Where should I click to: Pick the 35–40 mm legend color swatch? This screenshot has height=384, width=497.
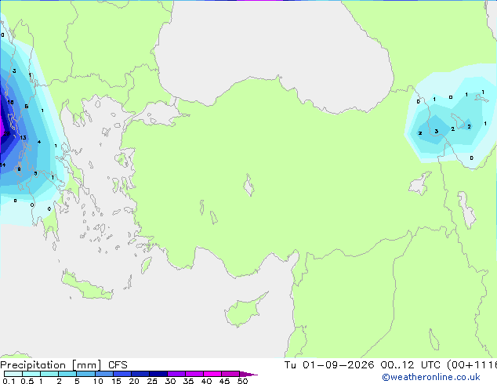tap(194, 374)
